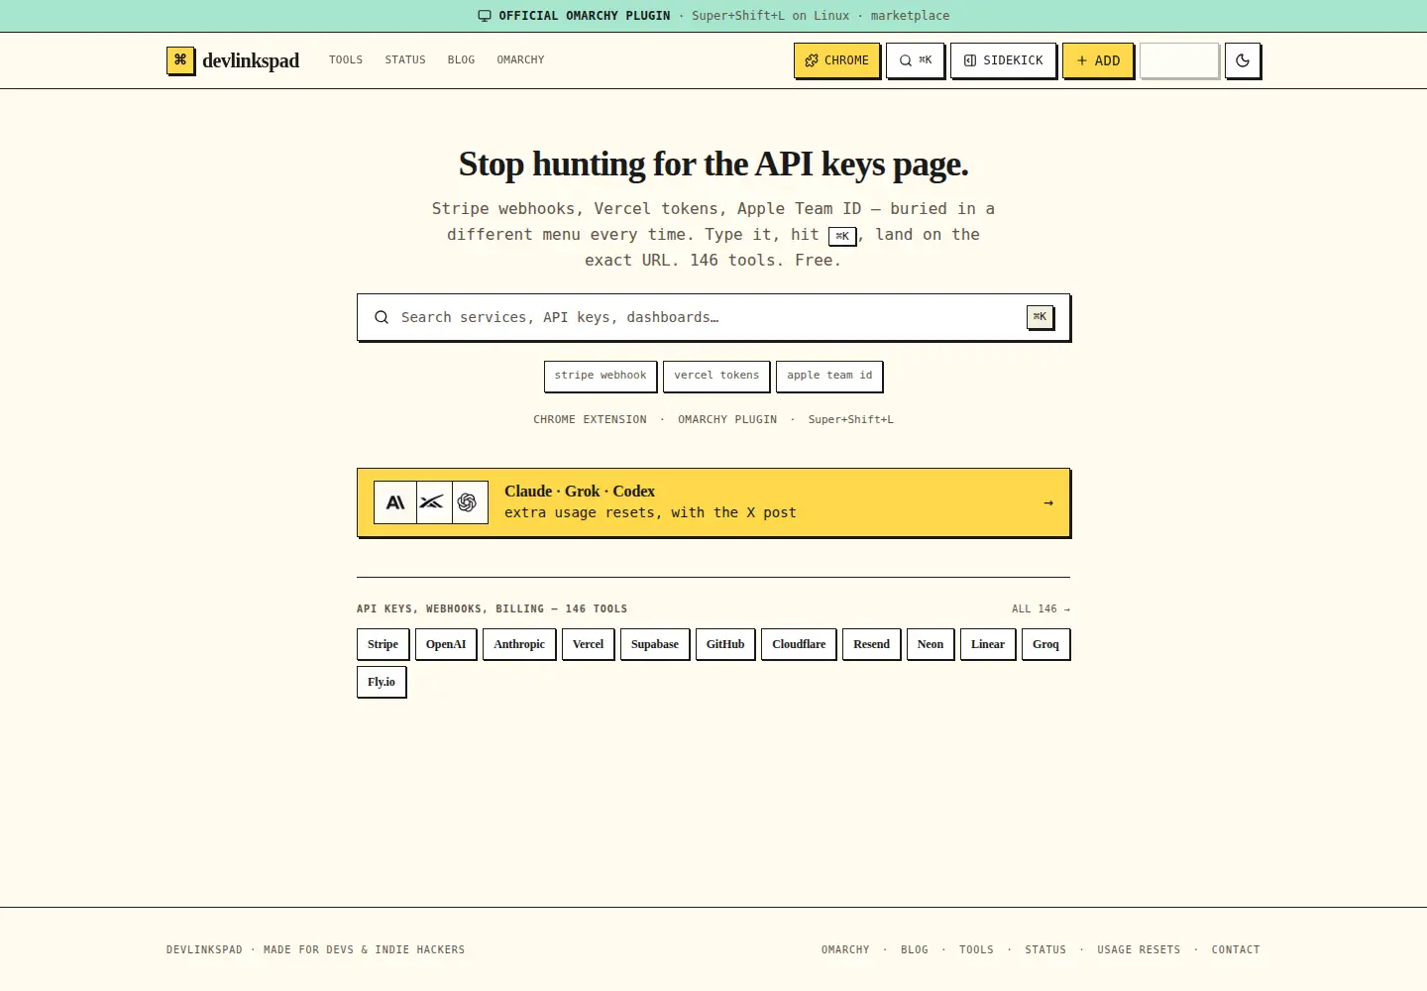Select the 'vercel tokens' suggestion chip
Screen dimensions: 1427x991
716,376
